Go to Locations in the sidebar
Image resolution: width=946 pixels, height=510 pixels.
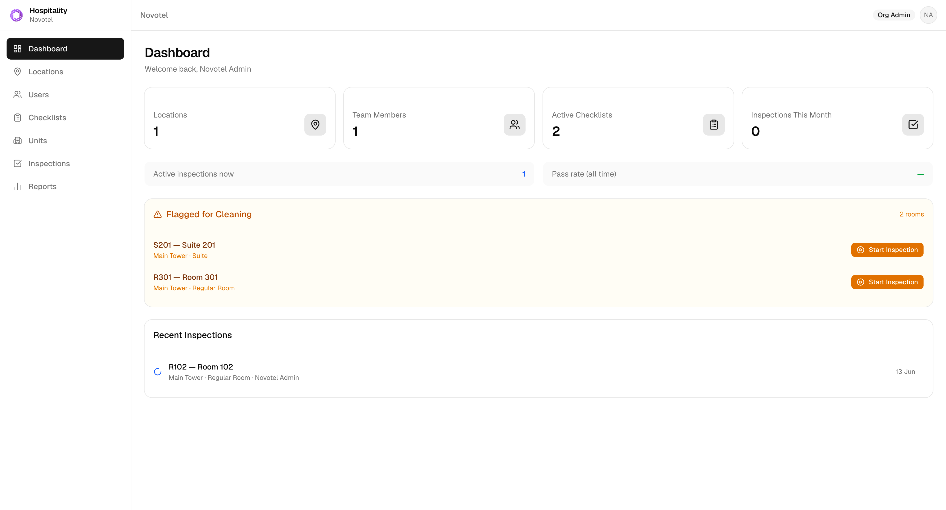point(65,72)
